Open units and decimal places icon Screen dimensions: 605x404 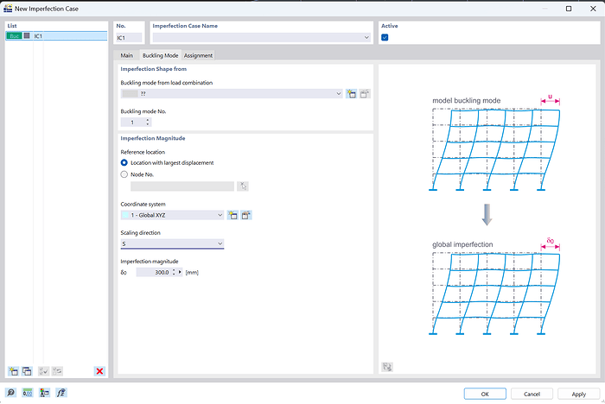pyautogui.click(x=28, y=393)
